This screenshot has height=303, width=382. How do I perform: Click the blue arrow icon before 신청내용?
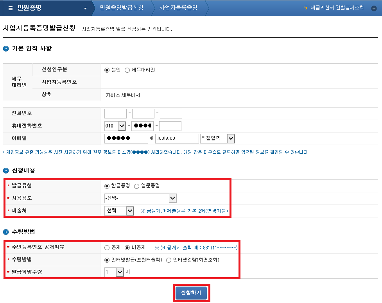(5, 170)
